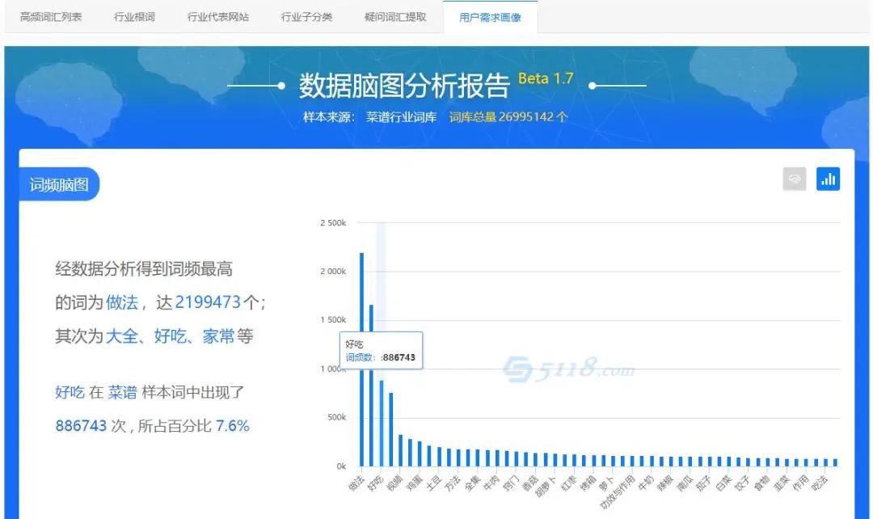Switch to the 高频词汇列表 tab
This screenshot has width=873, height=519.
(50, 15)
